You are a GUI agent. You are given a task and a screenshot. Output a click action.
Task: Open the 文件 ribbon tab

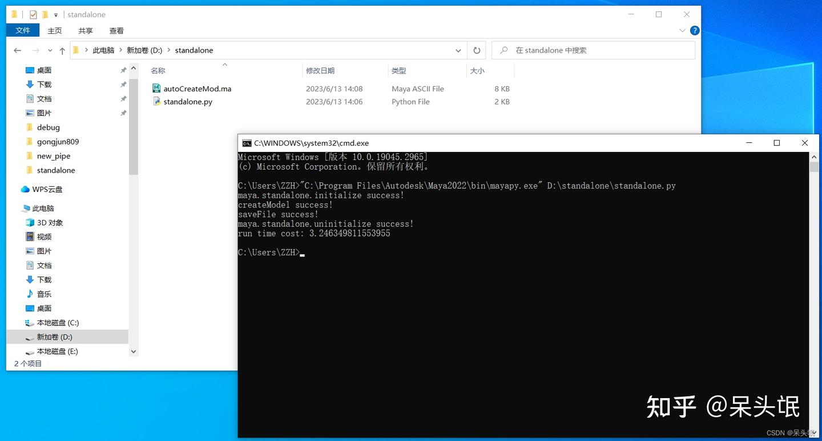[x=23, y=30]
